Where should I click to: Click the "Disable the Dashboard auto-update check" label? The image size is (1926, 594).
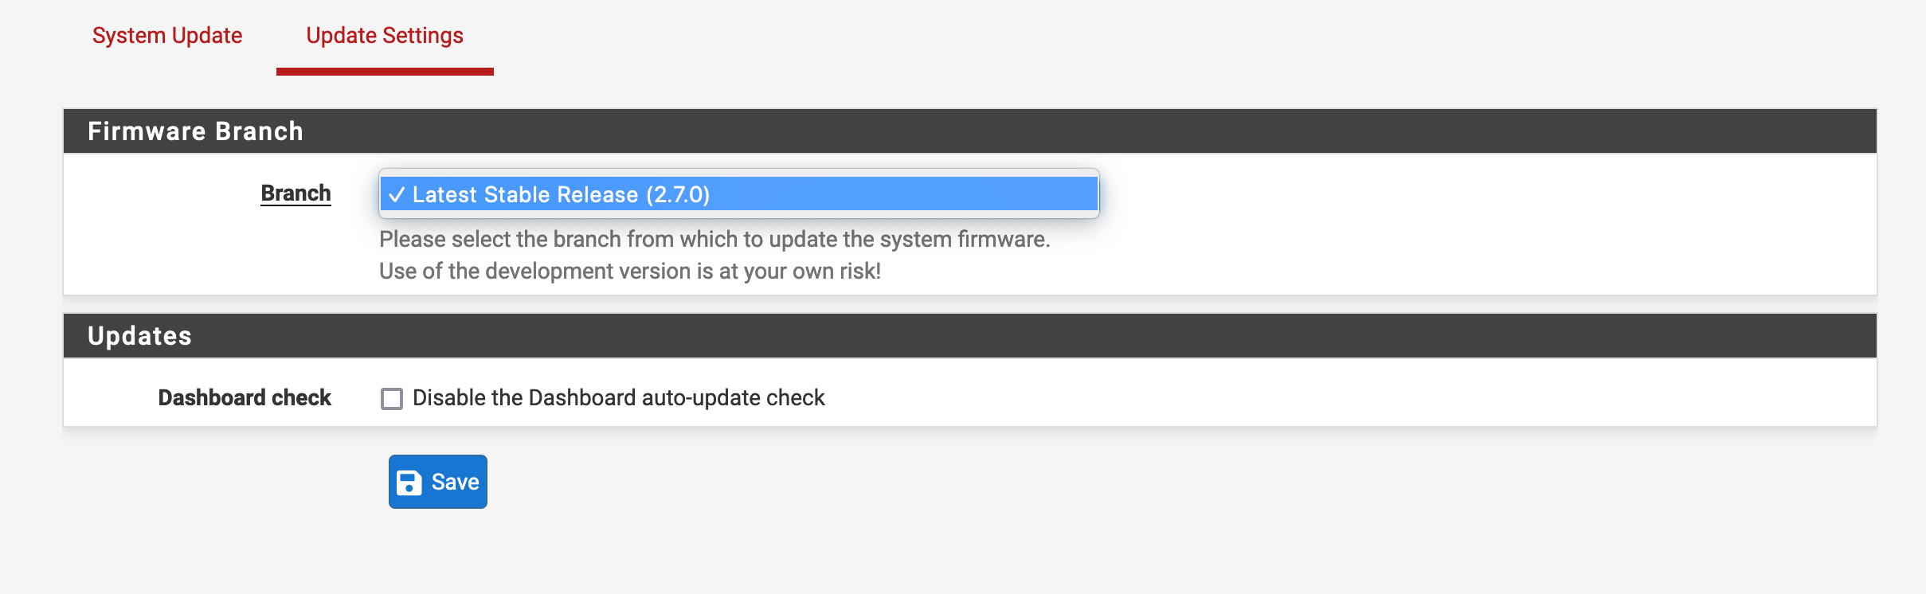point(618,398)
